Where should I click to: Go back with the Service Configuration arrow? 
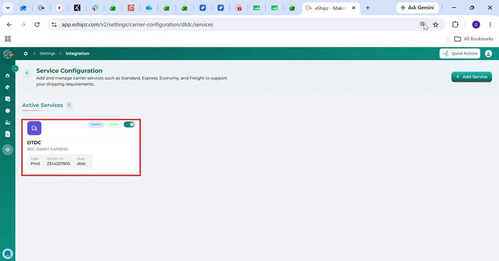[x=27, y=73]
